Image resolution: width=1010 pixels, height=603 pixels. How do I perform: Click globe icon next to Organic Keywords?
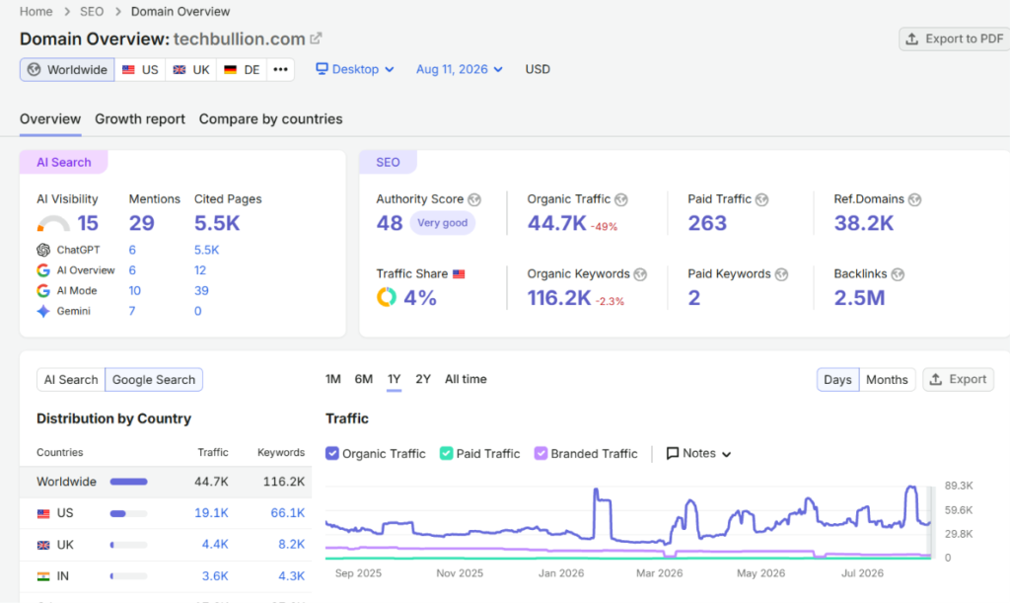pos(640,274)
